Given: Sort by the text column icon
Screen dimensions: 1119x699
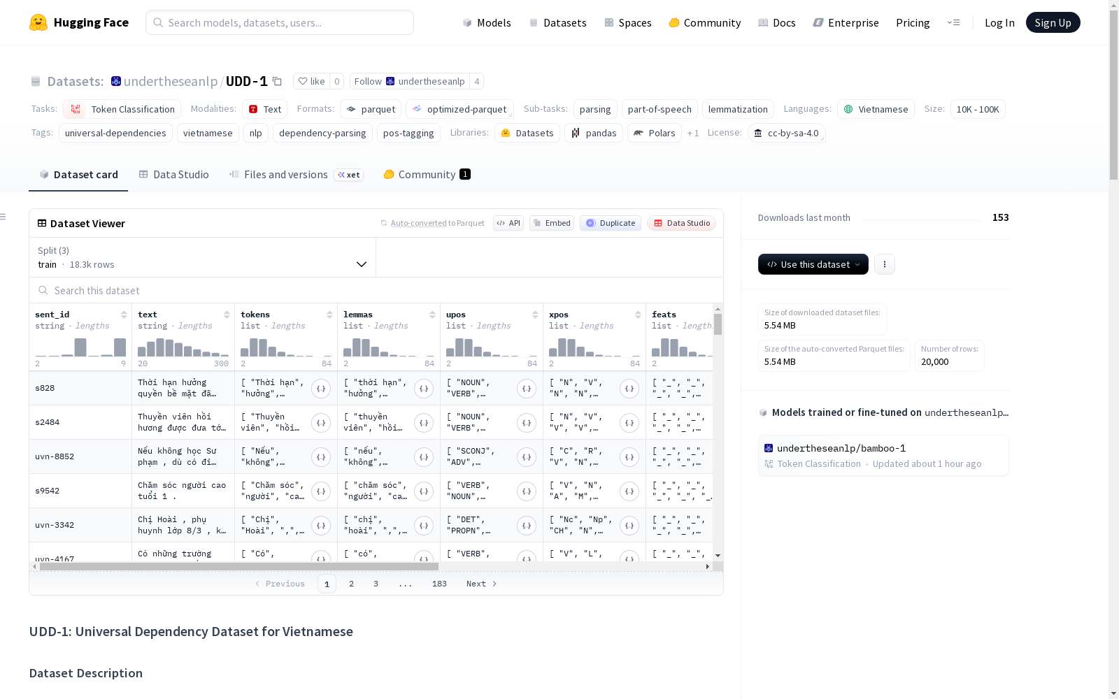Looking at the screenshot, I should pos(227,315).
